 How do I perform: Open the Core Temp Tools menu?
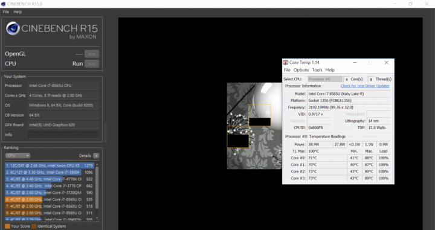coord(317,70)
